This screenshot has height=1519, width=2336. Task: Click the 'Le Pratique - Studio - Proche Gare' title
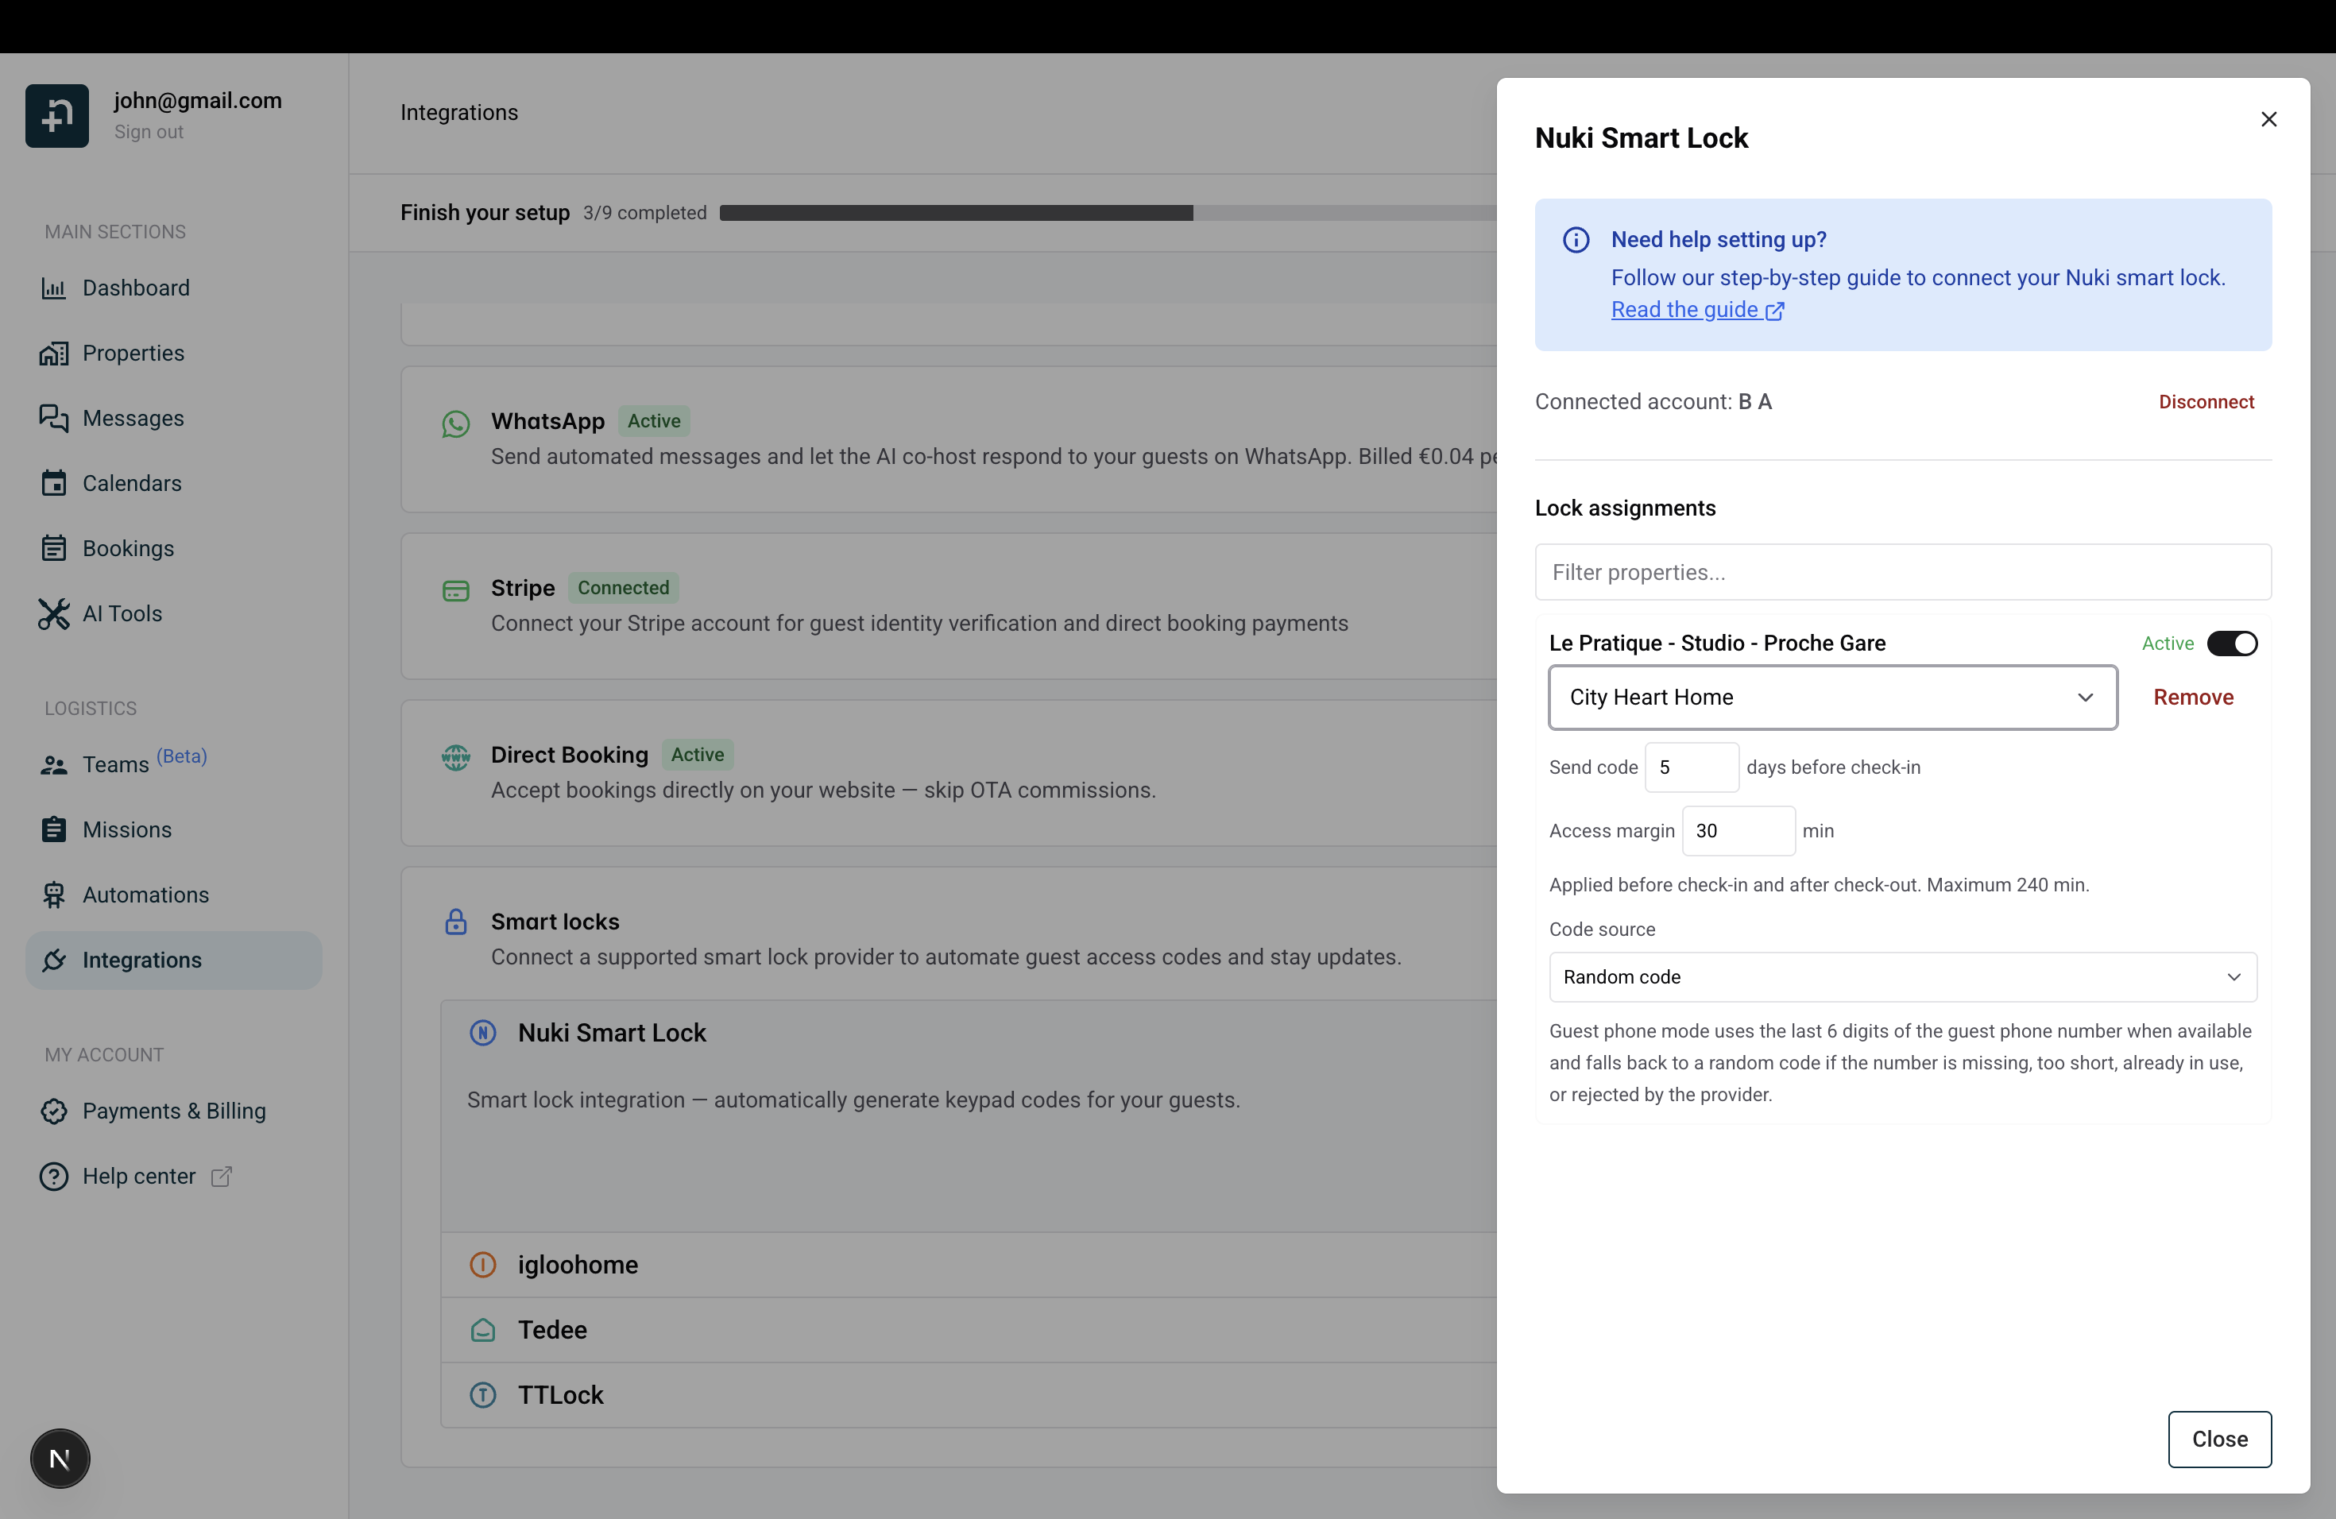tap(1717, 644)
